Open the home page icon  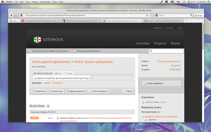(x=21, y=16)
